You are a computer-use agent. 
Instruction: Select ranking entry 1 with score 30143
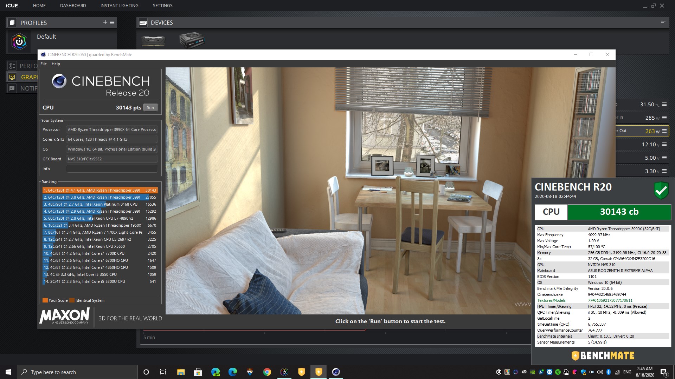[100, 190]
